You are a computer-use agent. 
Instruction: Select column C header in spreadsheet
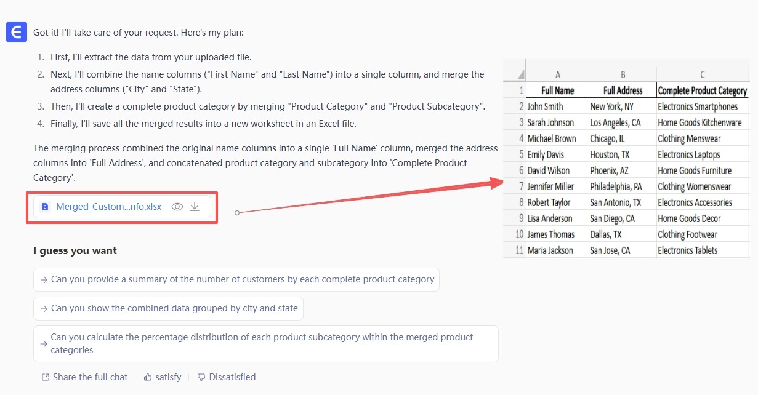click(702, 74)
